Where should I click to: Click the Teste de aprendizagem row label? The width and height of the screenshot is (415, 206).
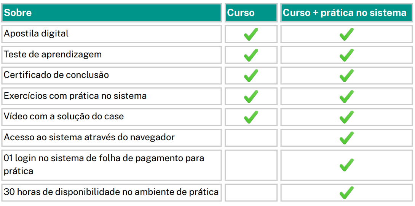pyautogui.click(x=53, y=54)
